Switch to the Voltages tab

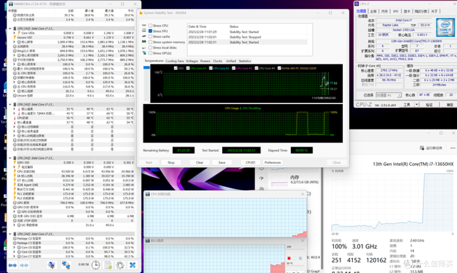click(x=192, y=61)
